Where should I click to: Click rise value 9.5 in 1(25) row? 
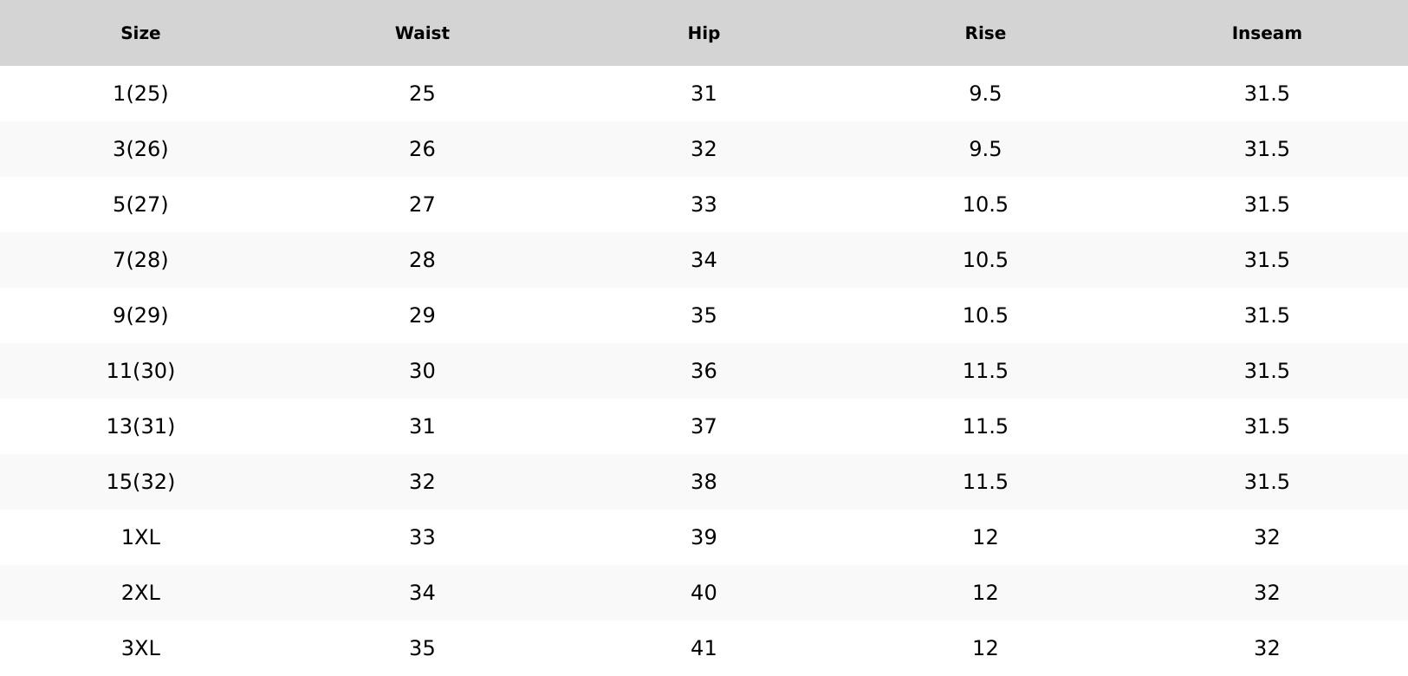[x=985, y=94]
